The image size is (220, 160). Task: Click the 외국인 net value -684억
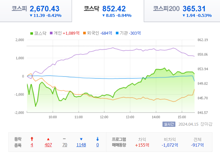click(106, 33)
